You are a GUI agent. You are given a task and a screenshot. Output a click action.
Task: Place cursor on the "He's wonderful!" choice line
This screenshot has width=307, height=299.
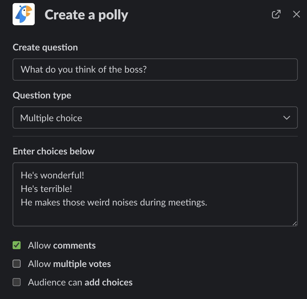(x=53, y=175)
